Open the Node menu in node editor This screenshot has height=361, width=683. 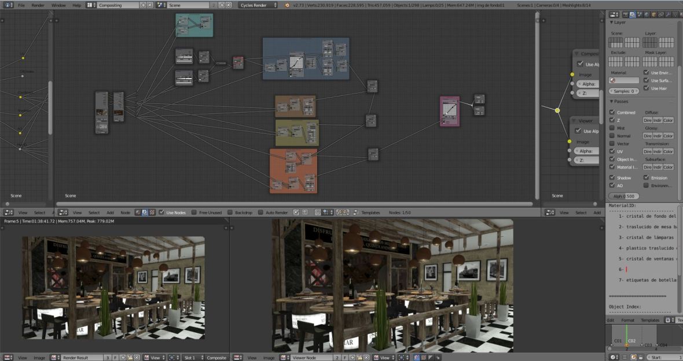pos(125,213)
